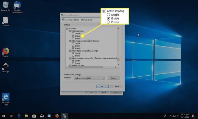
Task: Open the TotalAV desktop shortcut
Action: click(5, 21)
